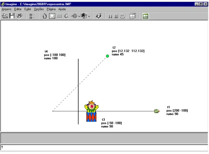Viewport: 209px width, 154px height.
Task: Open dropdown arrow beside the up-arrow icon
Action: point(89,16)
